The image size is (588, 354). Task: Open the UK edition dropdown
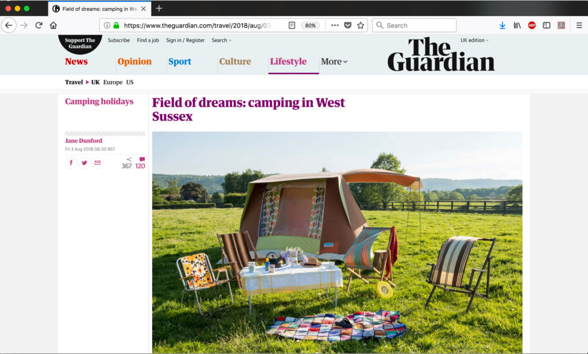[x=474, y=40]
